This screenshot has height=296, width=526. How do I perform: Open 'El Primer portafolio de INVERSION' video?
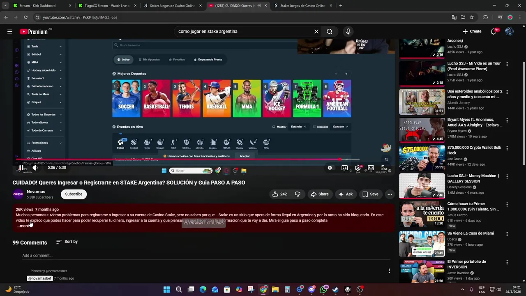coord(422,271)
